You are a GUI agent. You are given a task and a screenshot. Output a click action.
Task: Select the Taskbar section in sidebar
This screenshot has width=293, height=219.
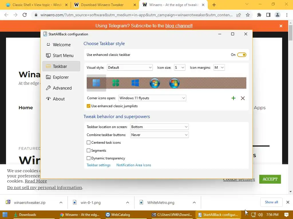[x=61, y=66]
